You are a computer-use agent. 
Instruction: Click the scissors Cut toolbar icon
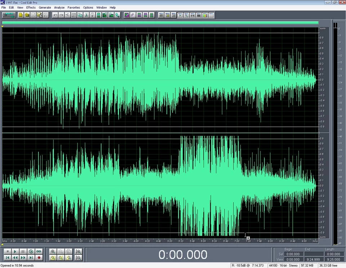pyautogui.click(x=86, y=15)
